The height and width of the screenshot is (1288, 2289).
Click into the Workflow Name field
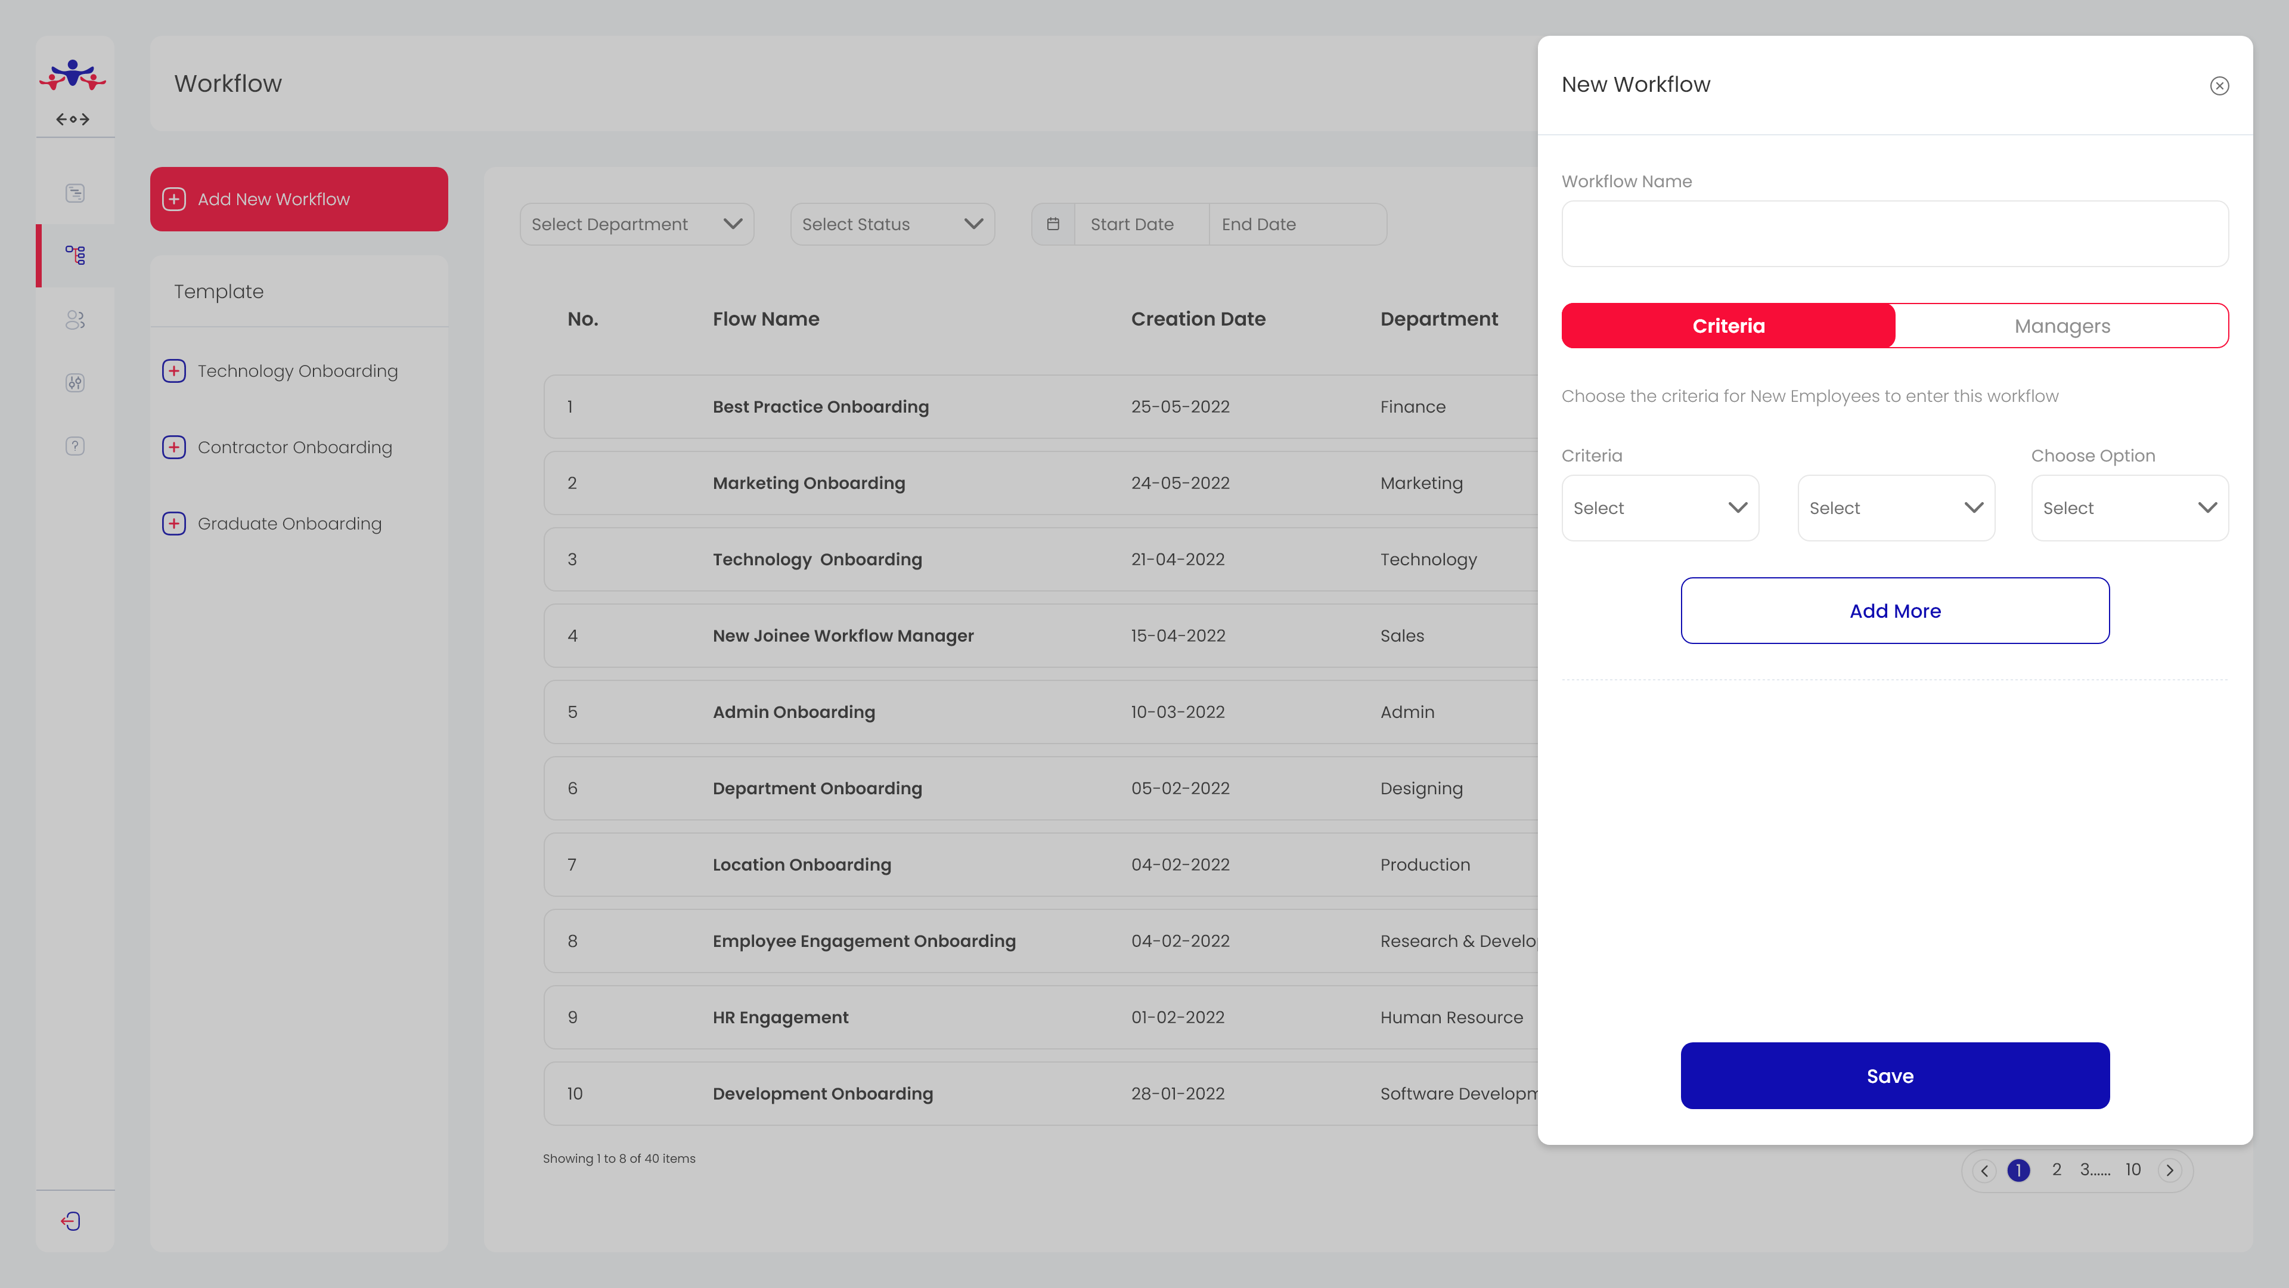[x=1894, y=234]
